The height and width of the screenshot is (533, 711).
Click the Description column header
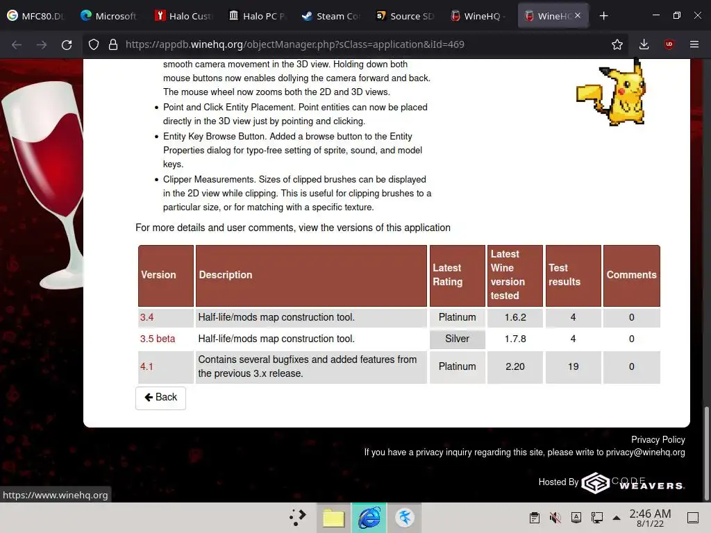click(311, 276)
